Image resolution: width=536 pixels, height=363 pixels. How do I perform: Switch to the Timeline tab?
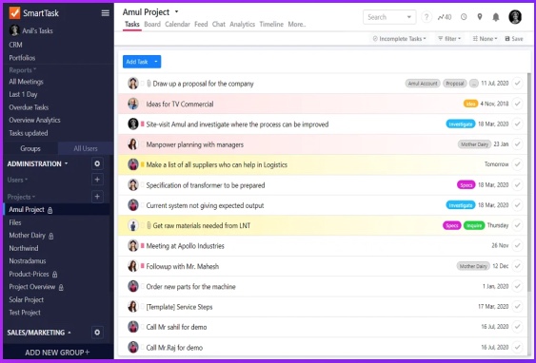[x=271, y=24]
